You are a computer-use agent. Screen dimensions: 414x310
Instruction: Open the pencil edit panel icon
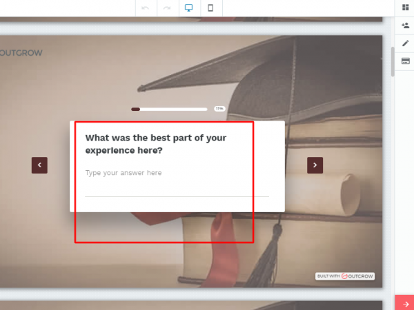pos(405,43)
